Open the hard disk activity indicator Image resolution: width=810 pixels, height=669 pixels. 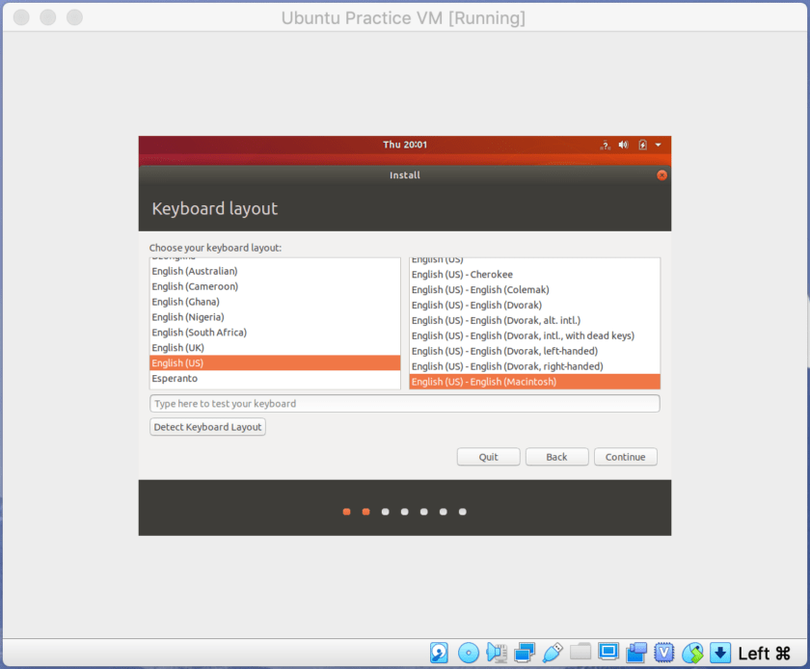(x=439, y=653)
